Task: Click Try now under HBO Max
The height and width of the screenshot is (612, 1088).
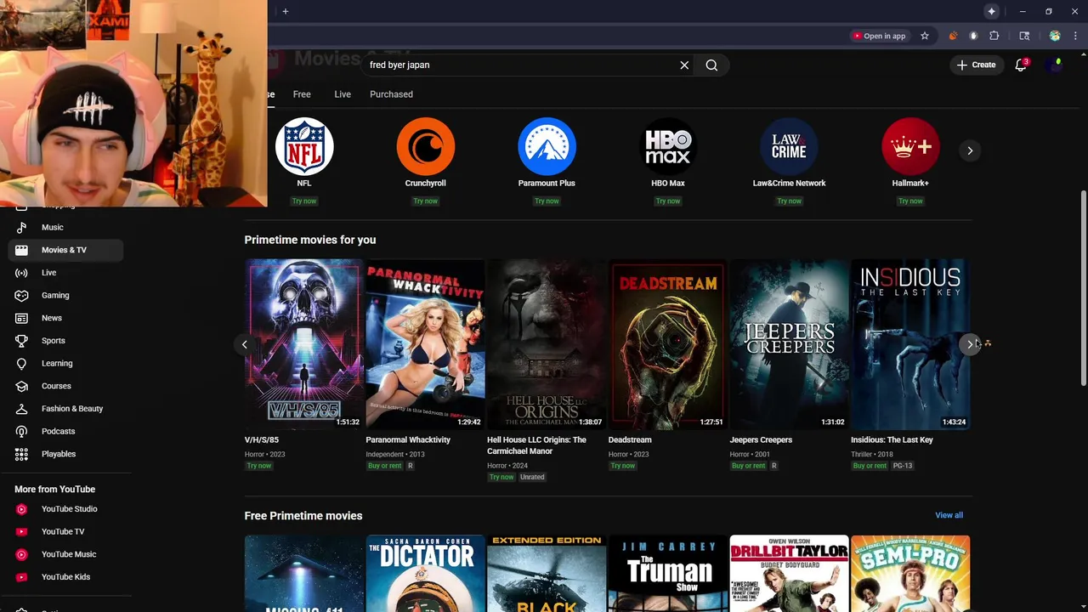Action: tap(668, 201)
